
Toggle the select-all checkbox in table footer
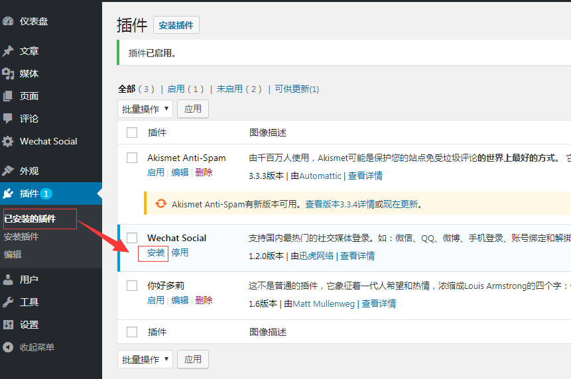[132, 332]
